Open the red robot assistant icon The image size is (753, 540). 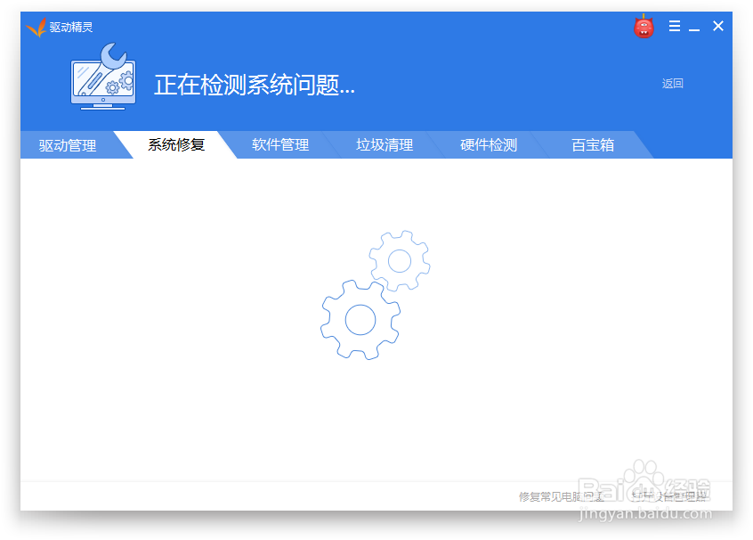click(643, 27)
